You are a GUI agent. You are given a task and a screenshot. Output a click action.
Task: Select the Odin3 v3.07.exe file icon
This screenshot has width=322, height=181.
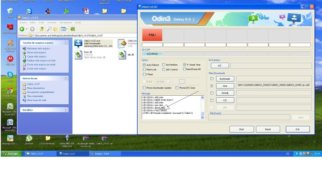78,43
